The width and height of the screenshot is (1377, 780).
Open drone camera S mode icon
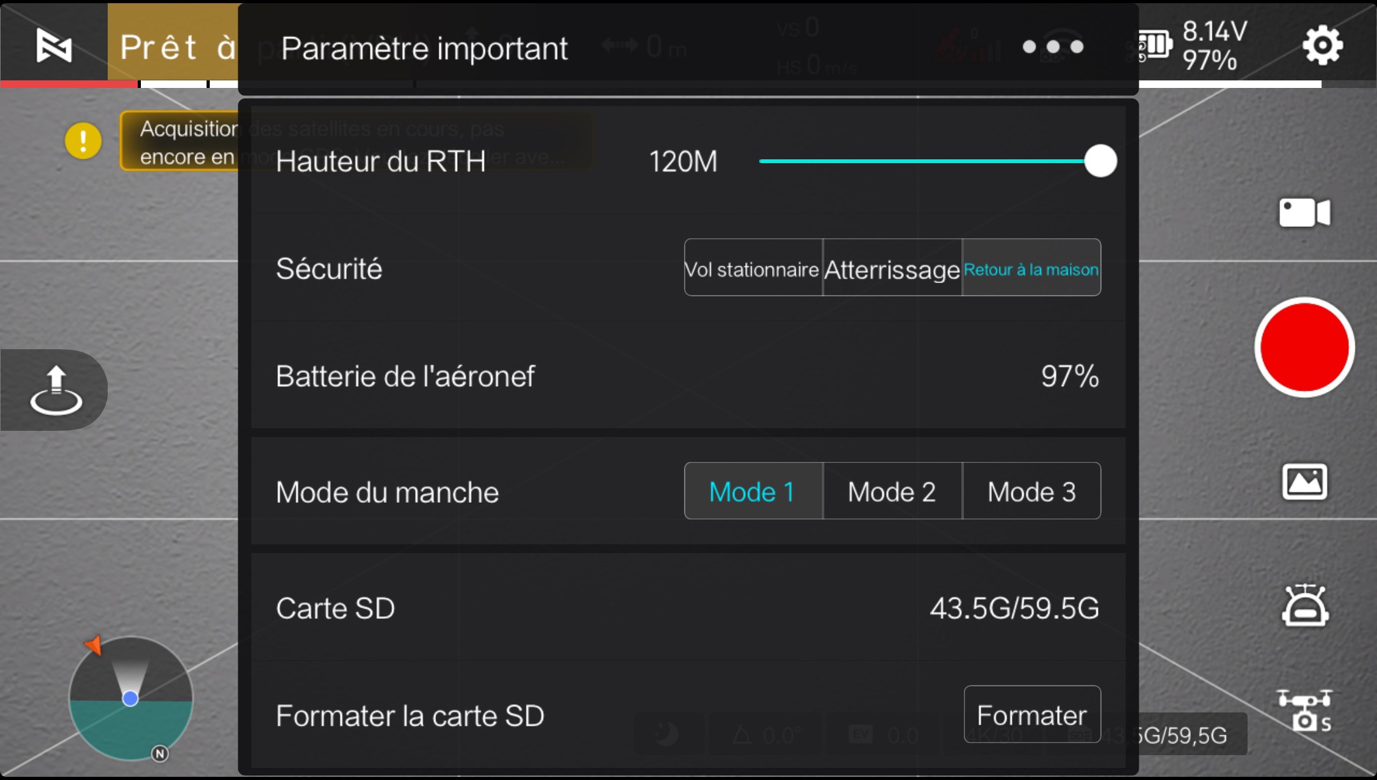(x=1305, y=711)
